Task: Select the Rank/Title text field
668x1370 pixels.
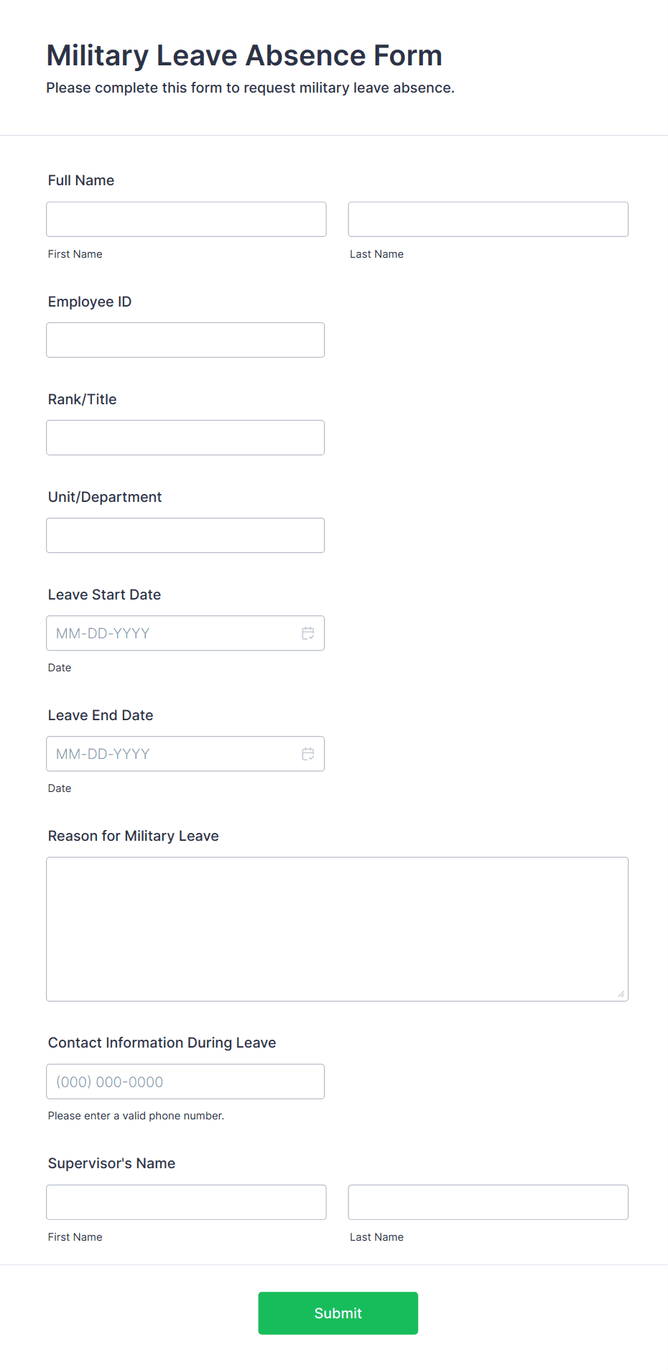Action: [x=185, y=437]
